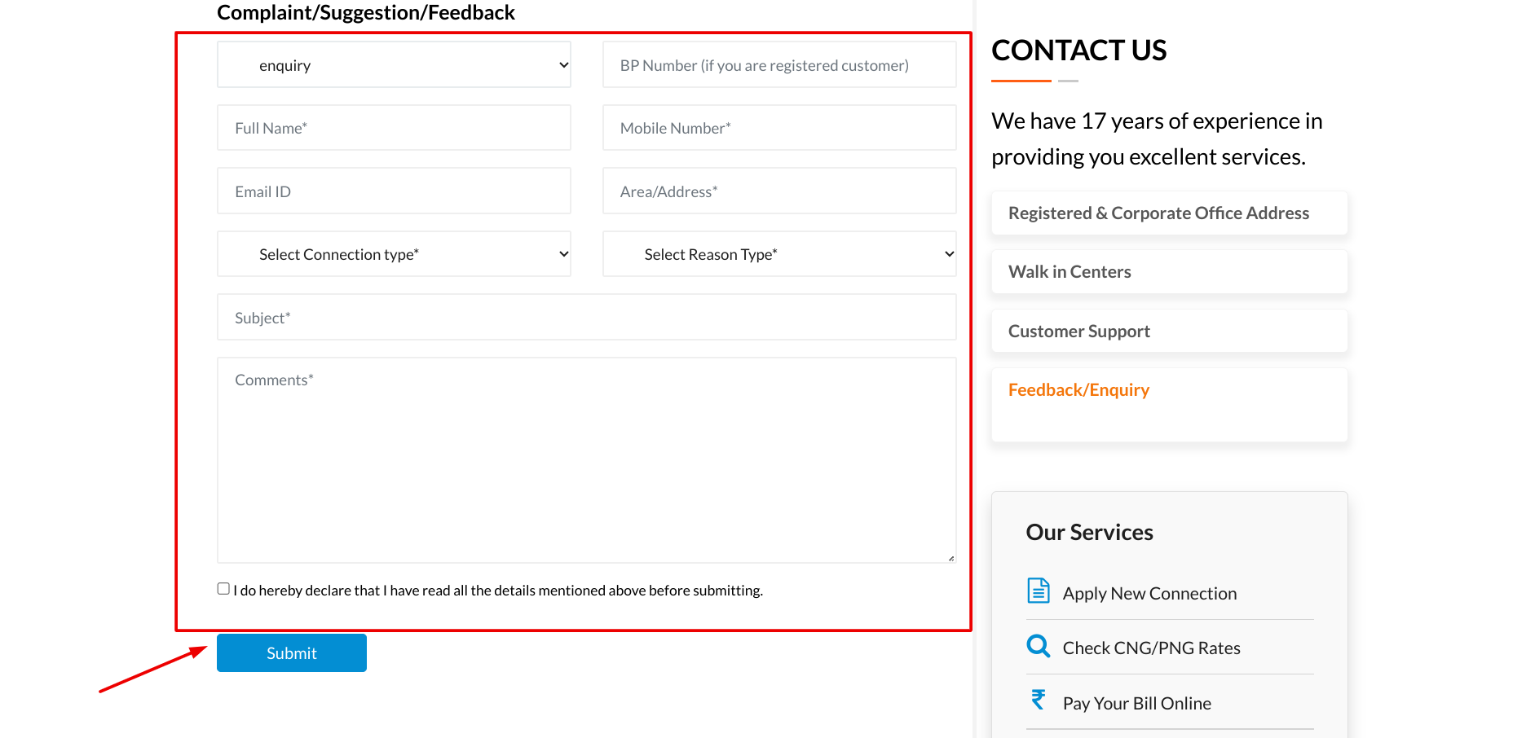The height and width of the screenshot is (738, 1526).
Task: Click inside the Comments text area
Action: click(x=586, y=460)
